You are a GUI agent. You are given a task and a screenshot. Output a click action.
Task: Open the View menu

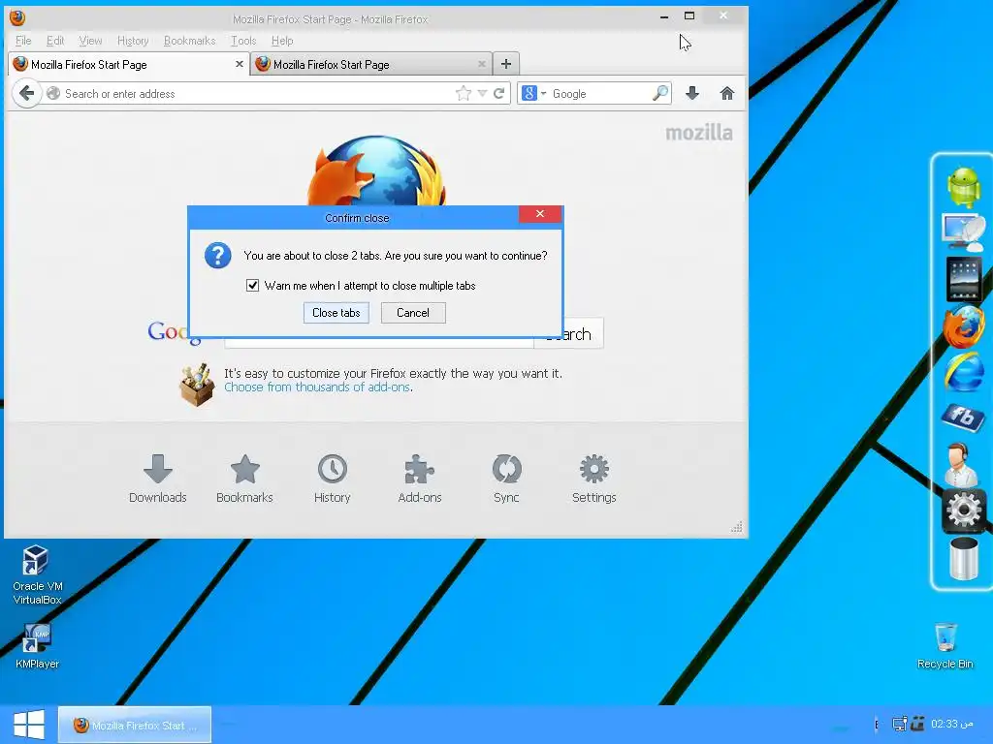(90, 41)
